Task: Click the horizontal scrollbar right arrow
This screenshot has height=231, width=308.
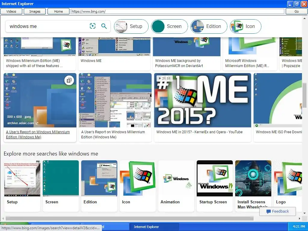Action: point(299,218)
